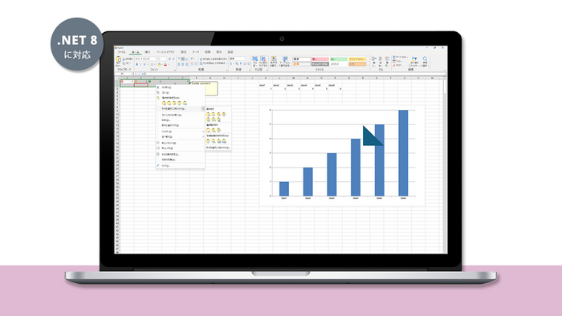Screen dimensions: 562x316
Task: Toggle bold formatting in the font group
Action: pyautogui.click(x=136, y=64)
